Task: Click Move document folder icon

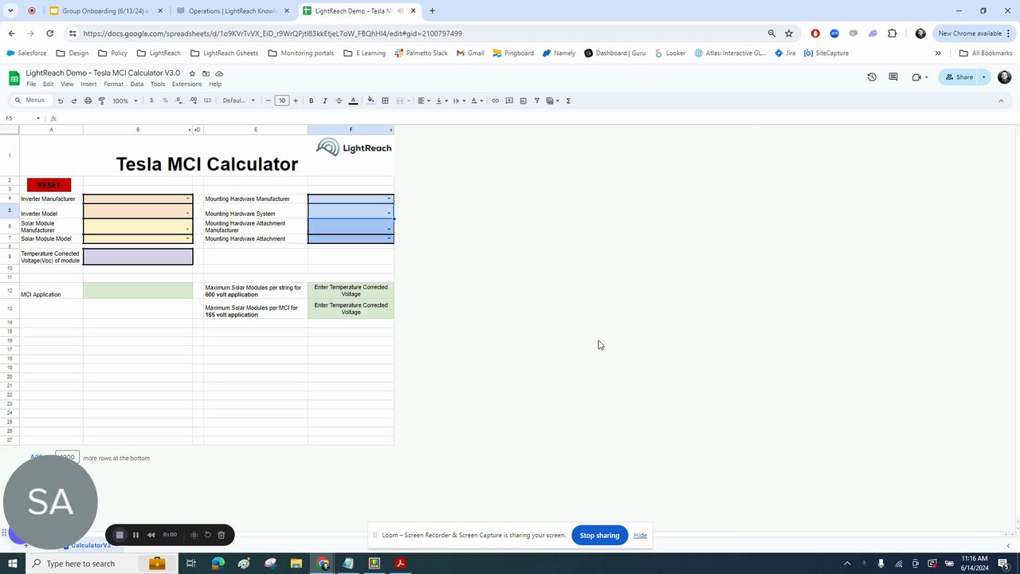Action: [x=206, y=73]
